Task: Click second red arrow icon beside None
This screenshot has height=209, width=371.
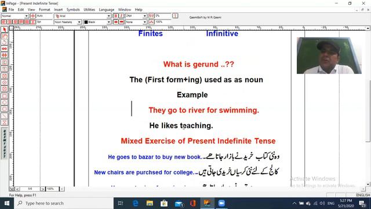Action: (121, 22)
